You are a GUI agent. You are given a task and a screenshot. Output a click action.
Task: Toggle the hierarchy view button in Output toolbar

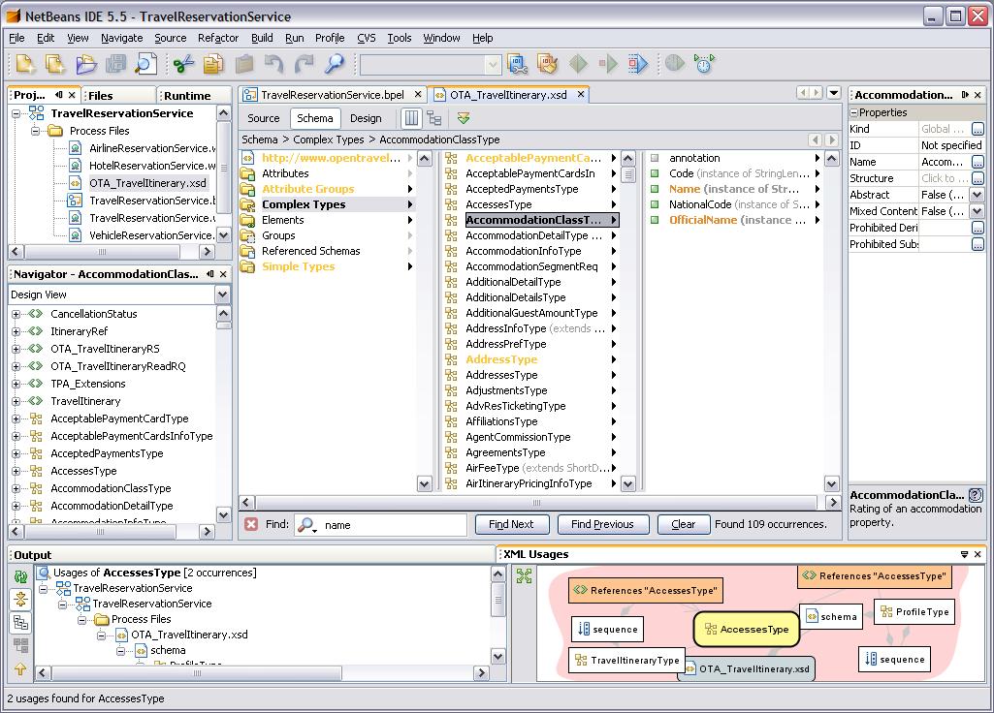click(x=20, y=623)
